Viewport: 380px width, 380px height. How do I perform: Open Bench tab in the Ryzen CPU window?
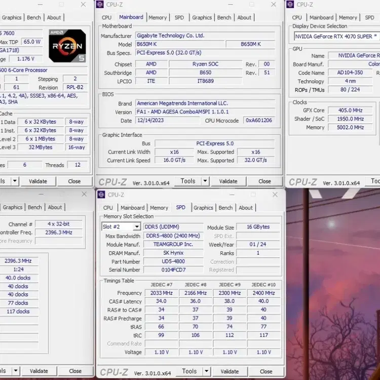33,18
